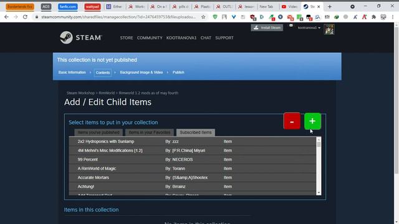Click the browser profile avatar icon

pos(383,17)
